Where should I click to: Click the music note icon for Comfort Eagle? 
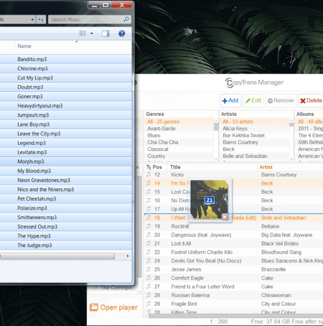click(x=149, y=278)
